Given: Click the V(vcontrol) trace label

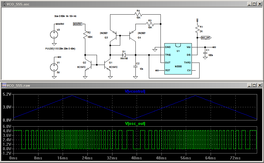Looking at the screenshot, I should (135, 91).
